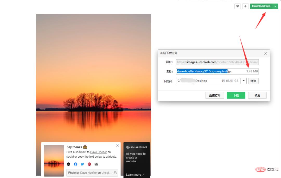Click the URL field in download dialog
Screen dimensions: 281x178
pyautogui.click(x=217, y=62)
